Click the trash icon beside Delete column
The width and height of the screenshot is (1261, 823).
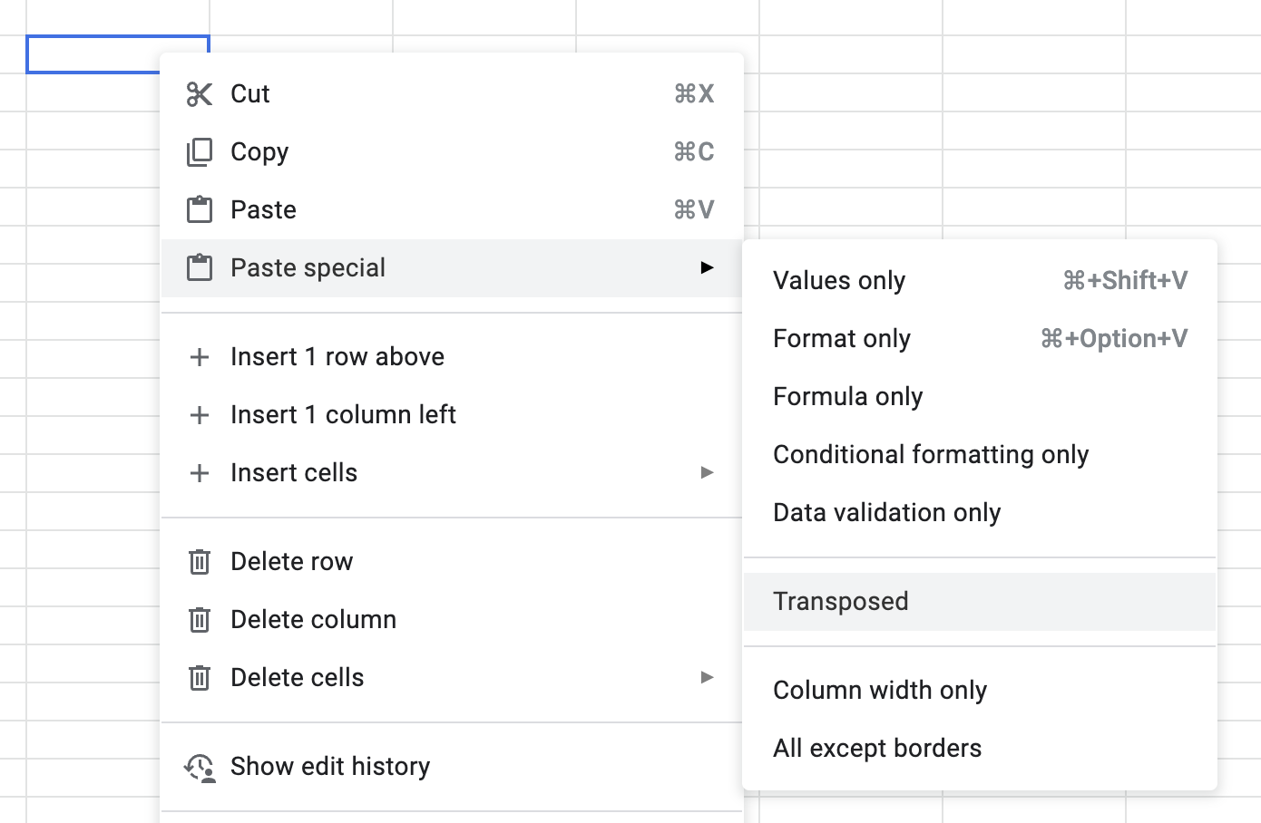pos(200,620)
